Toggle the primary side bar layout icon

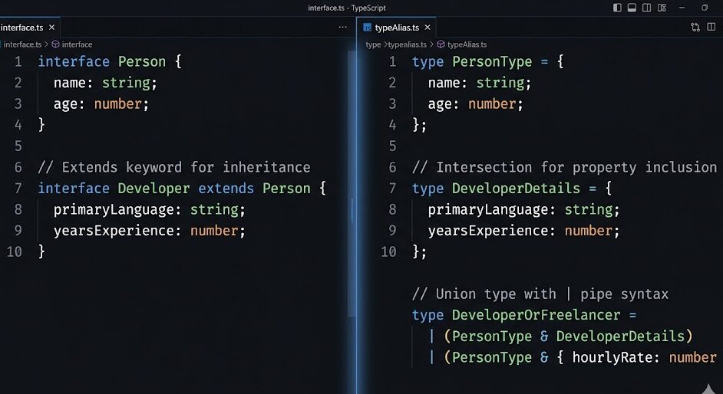[x=617, y=8]
